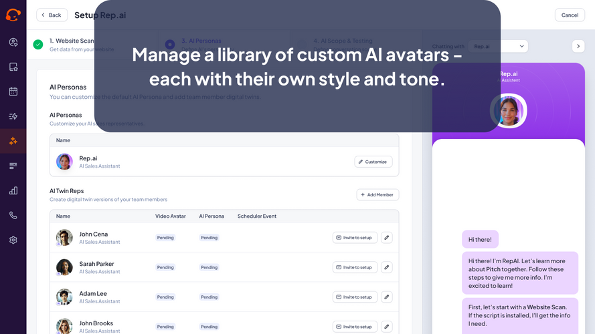Click the chat preview avatar image

point(509,111)
